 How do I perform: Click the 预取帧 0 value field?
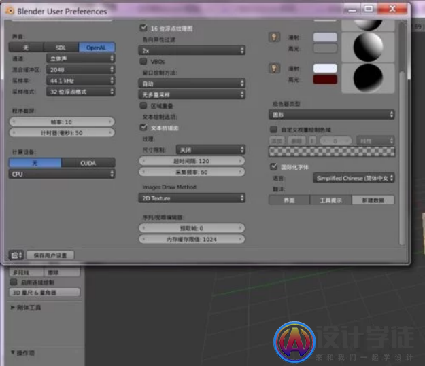[192, 228]
